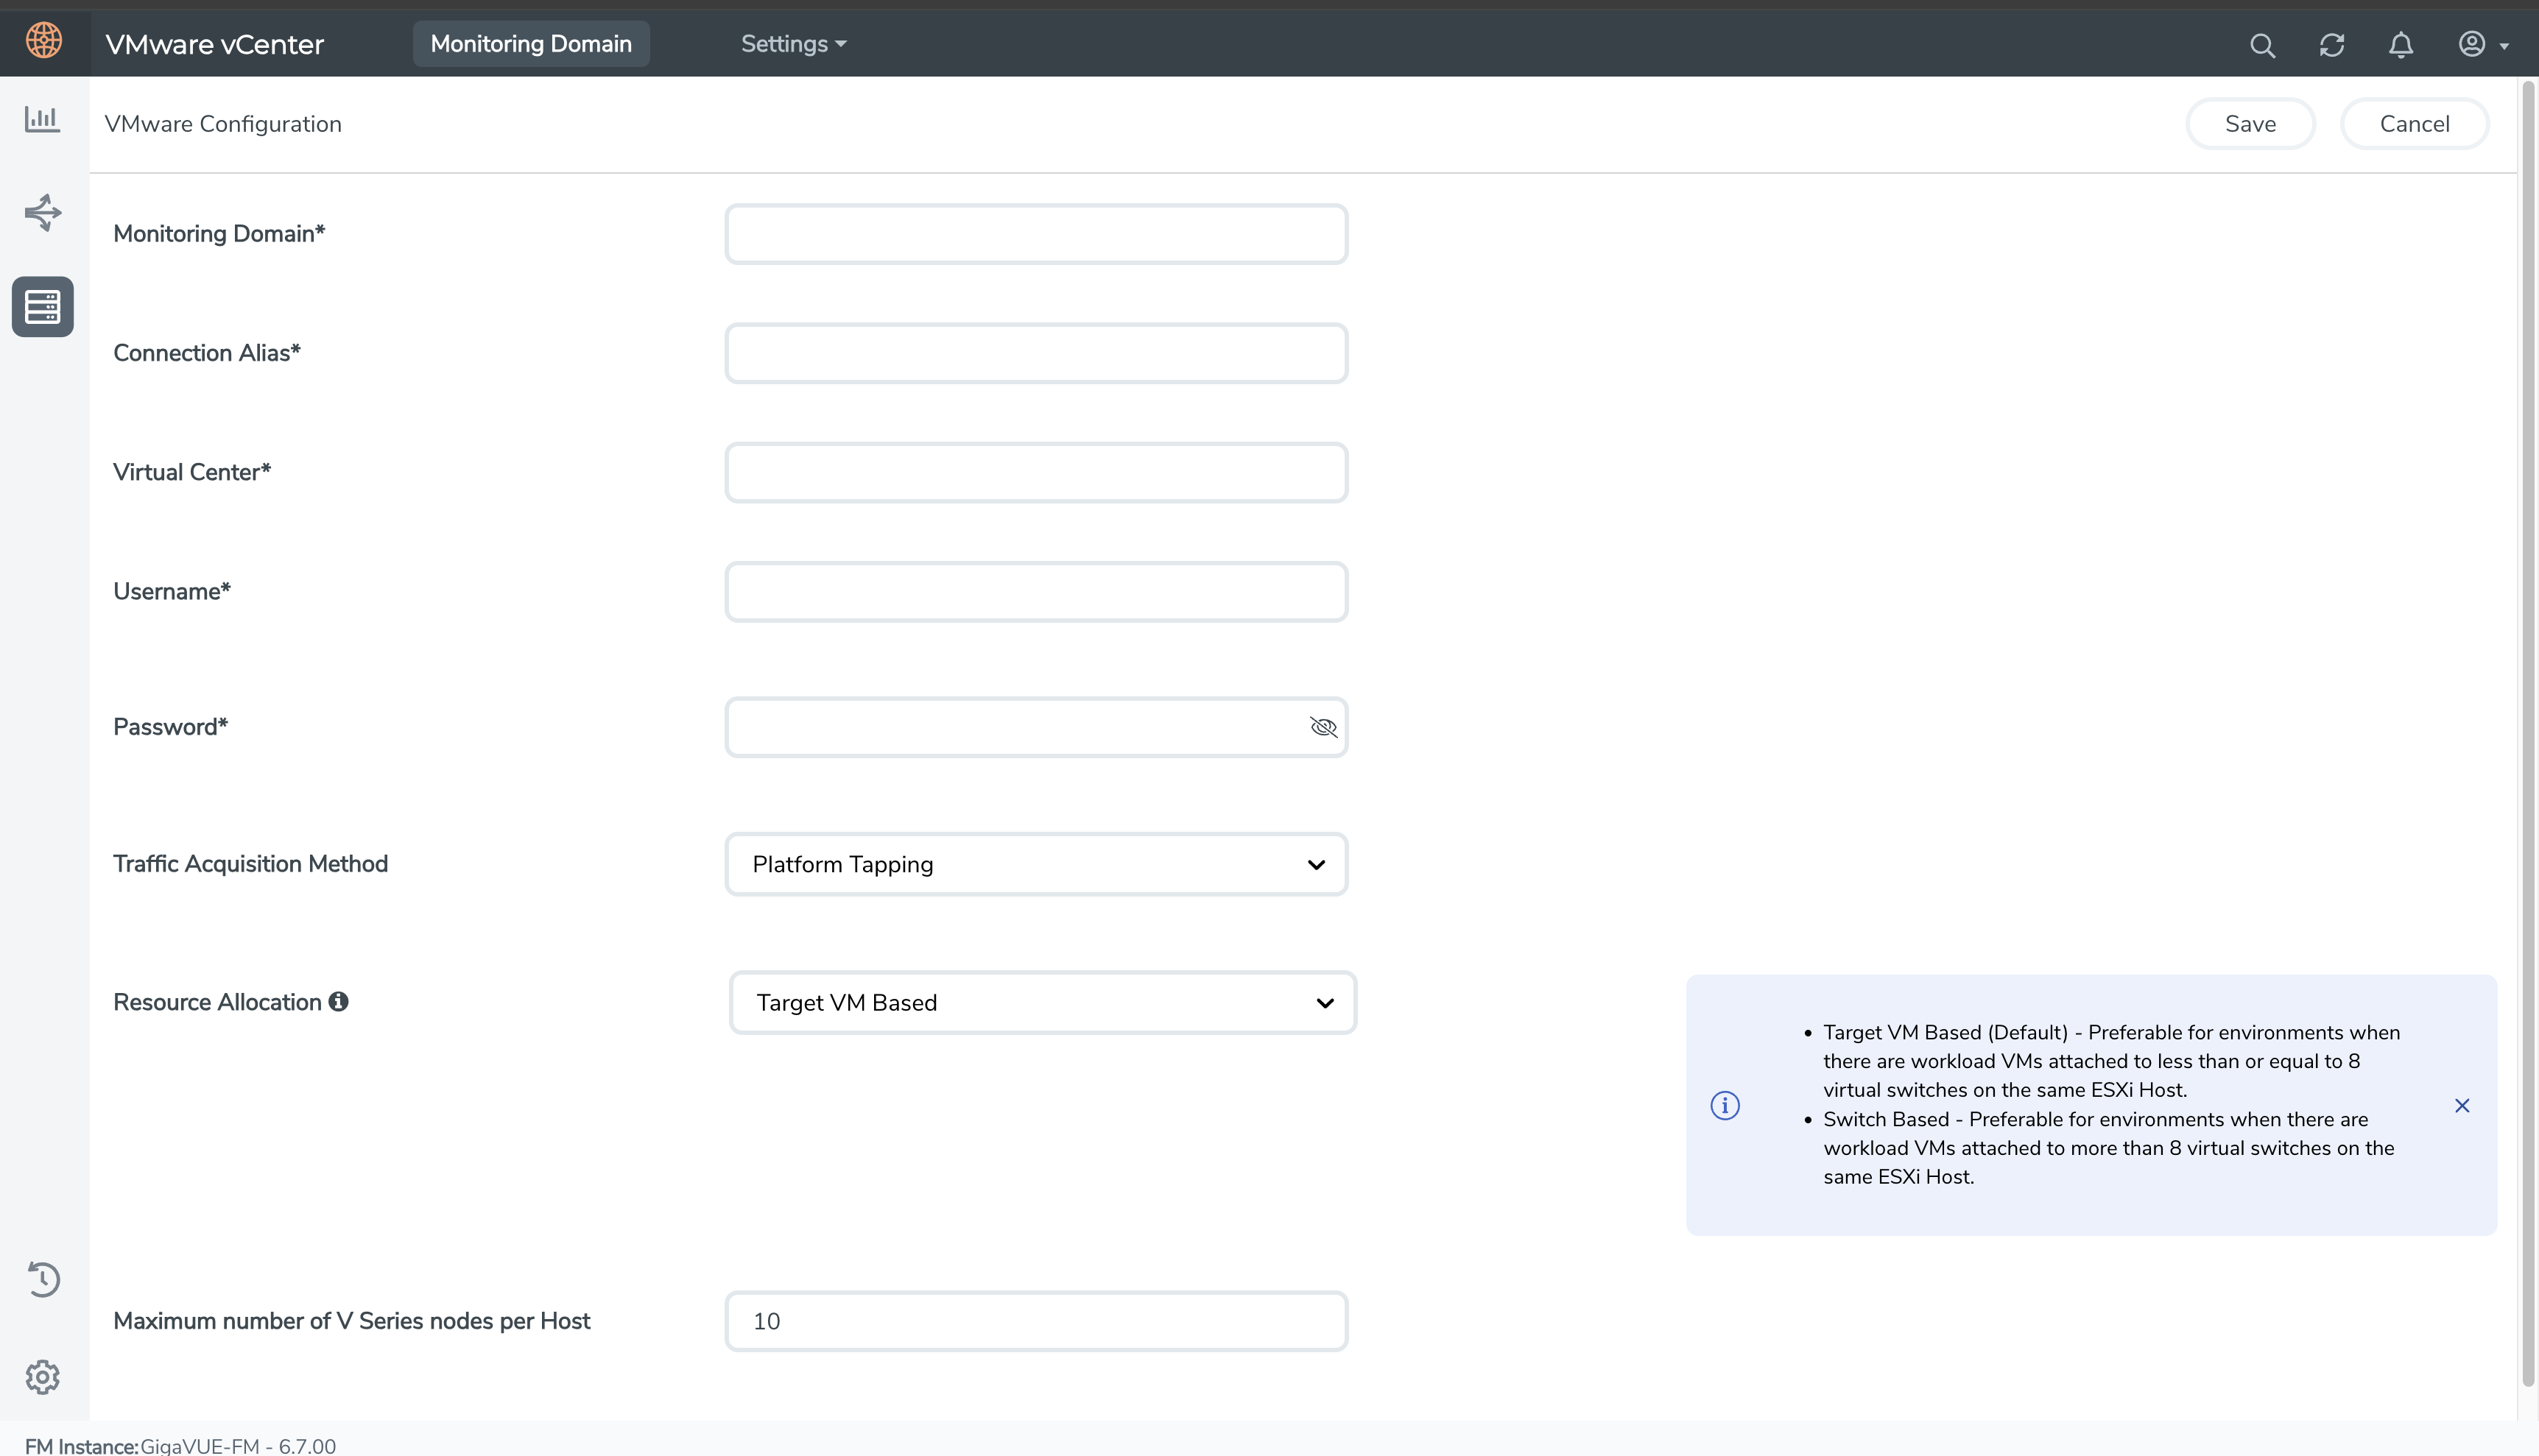
Task: Dismiss the Resource Allocation info box
Action: pyautogui.click(x=2462, y=1105)
